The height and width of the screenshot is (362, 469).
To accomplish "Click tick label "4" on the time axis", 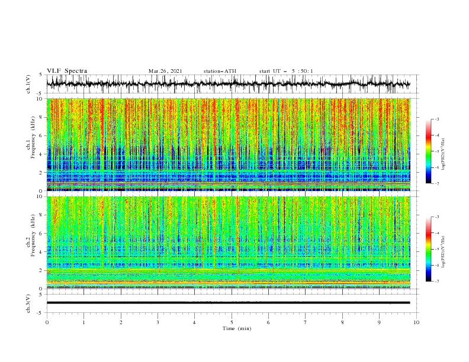I will point(194,322).
